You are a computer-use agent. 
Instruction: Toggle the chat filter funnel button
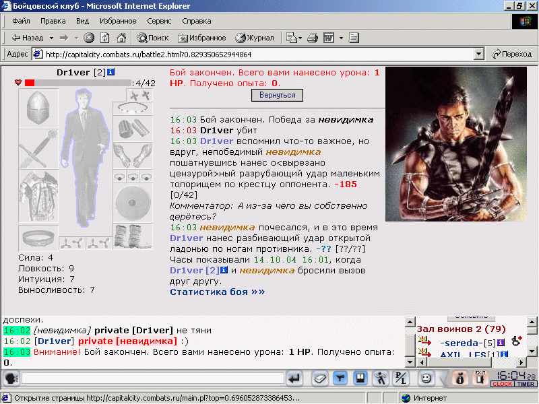point(340,378)
